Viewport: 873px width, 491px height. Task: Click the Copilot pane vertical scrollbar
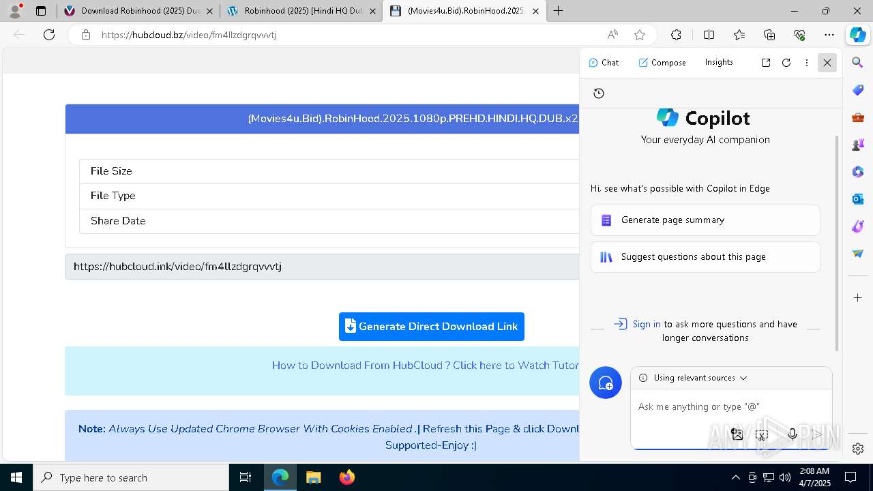point(837,242)
